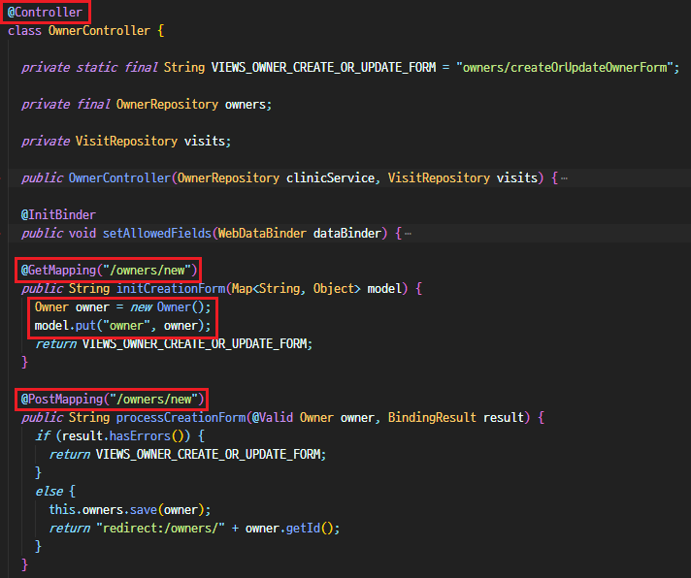Click OwnerRepository in the private final field

pyautogui.click(x=167, y=105)
